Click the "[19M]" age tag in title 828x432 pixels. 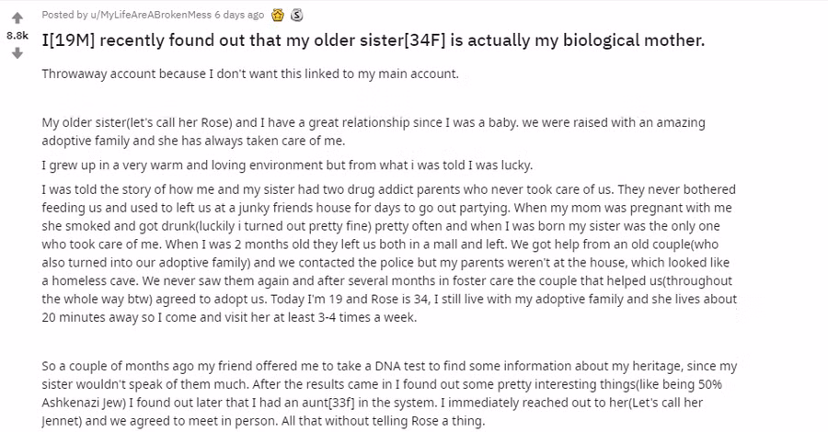(72, 41)
